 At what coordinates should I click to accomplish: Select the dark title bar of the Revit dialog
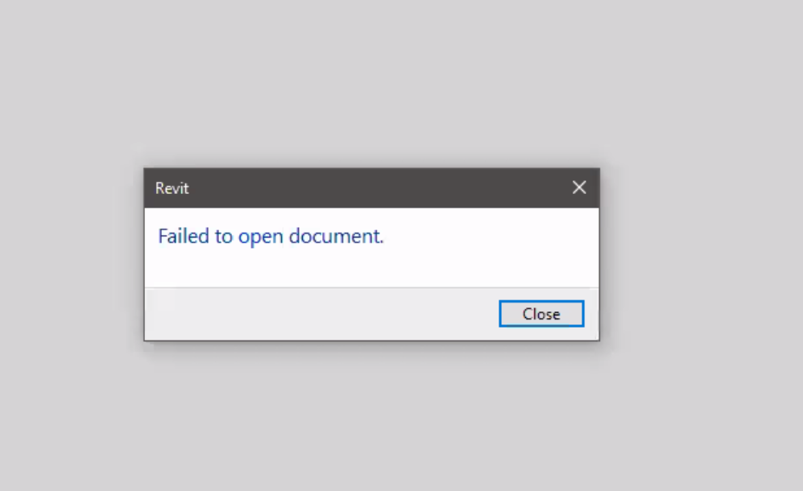pyautogui.click(x=371, y=188)
